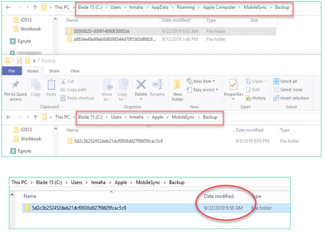Viewport: 325px width, 232px height.
Task: Select folder 00008020-000914890E50003A
Action: point(170,31)
